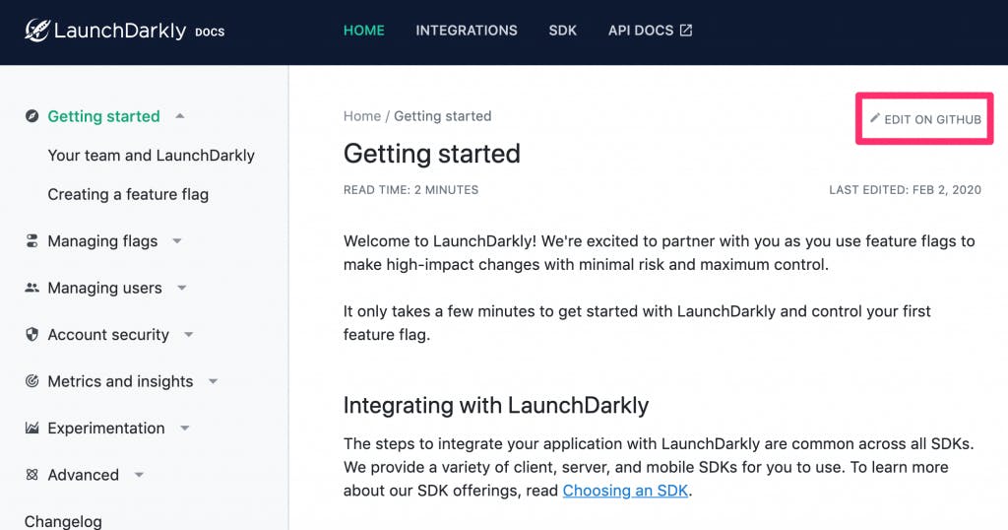Viewport: 1008px width, 530px height.
Task: Click the Home breadcrumb link
Action: point(362,116)
